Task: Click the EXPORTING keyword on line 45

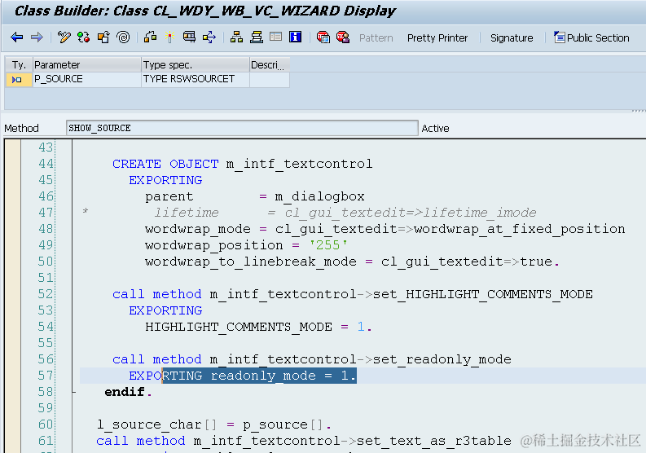Action: tap(165, 181)
